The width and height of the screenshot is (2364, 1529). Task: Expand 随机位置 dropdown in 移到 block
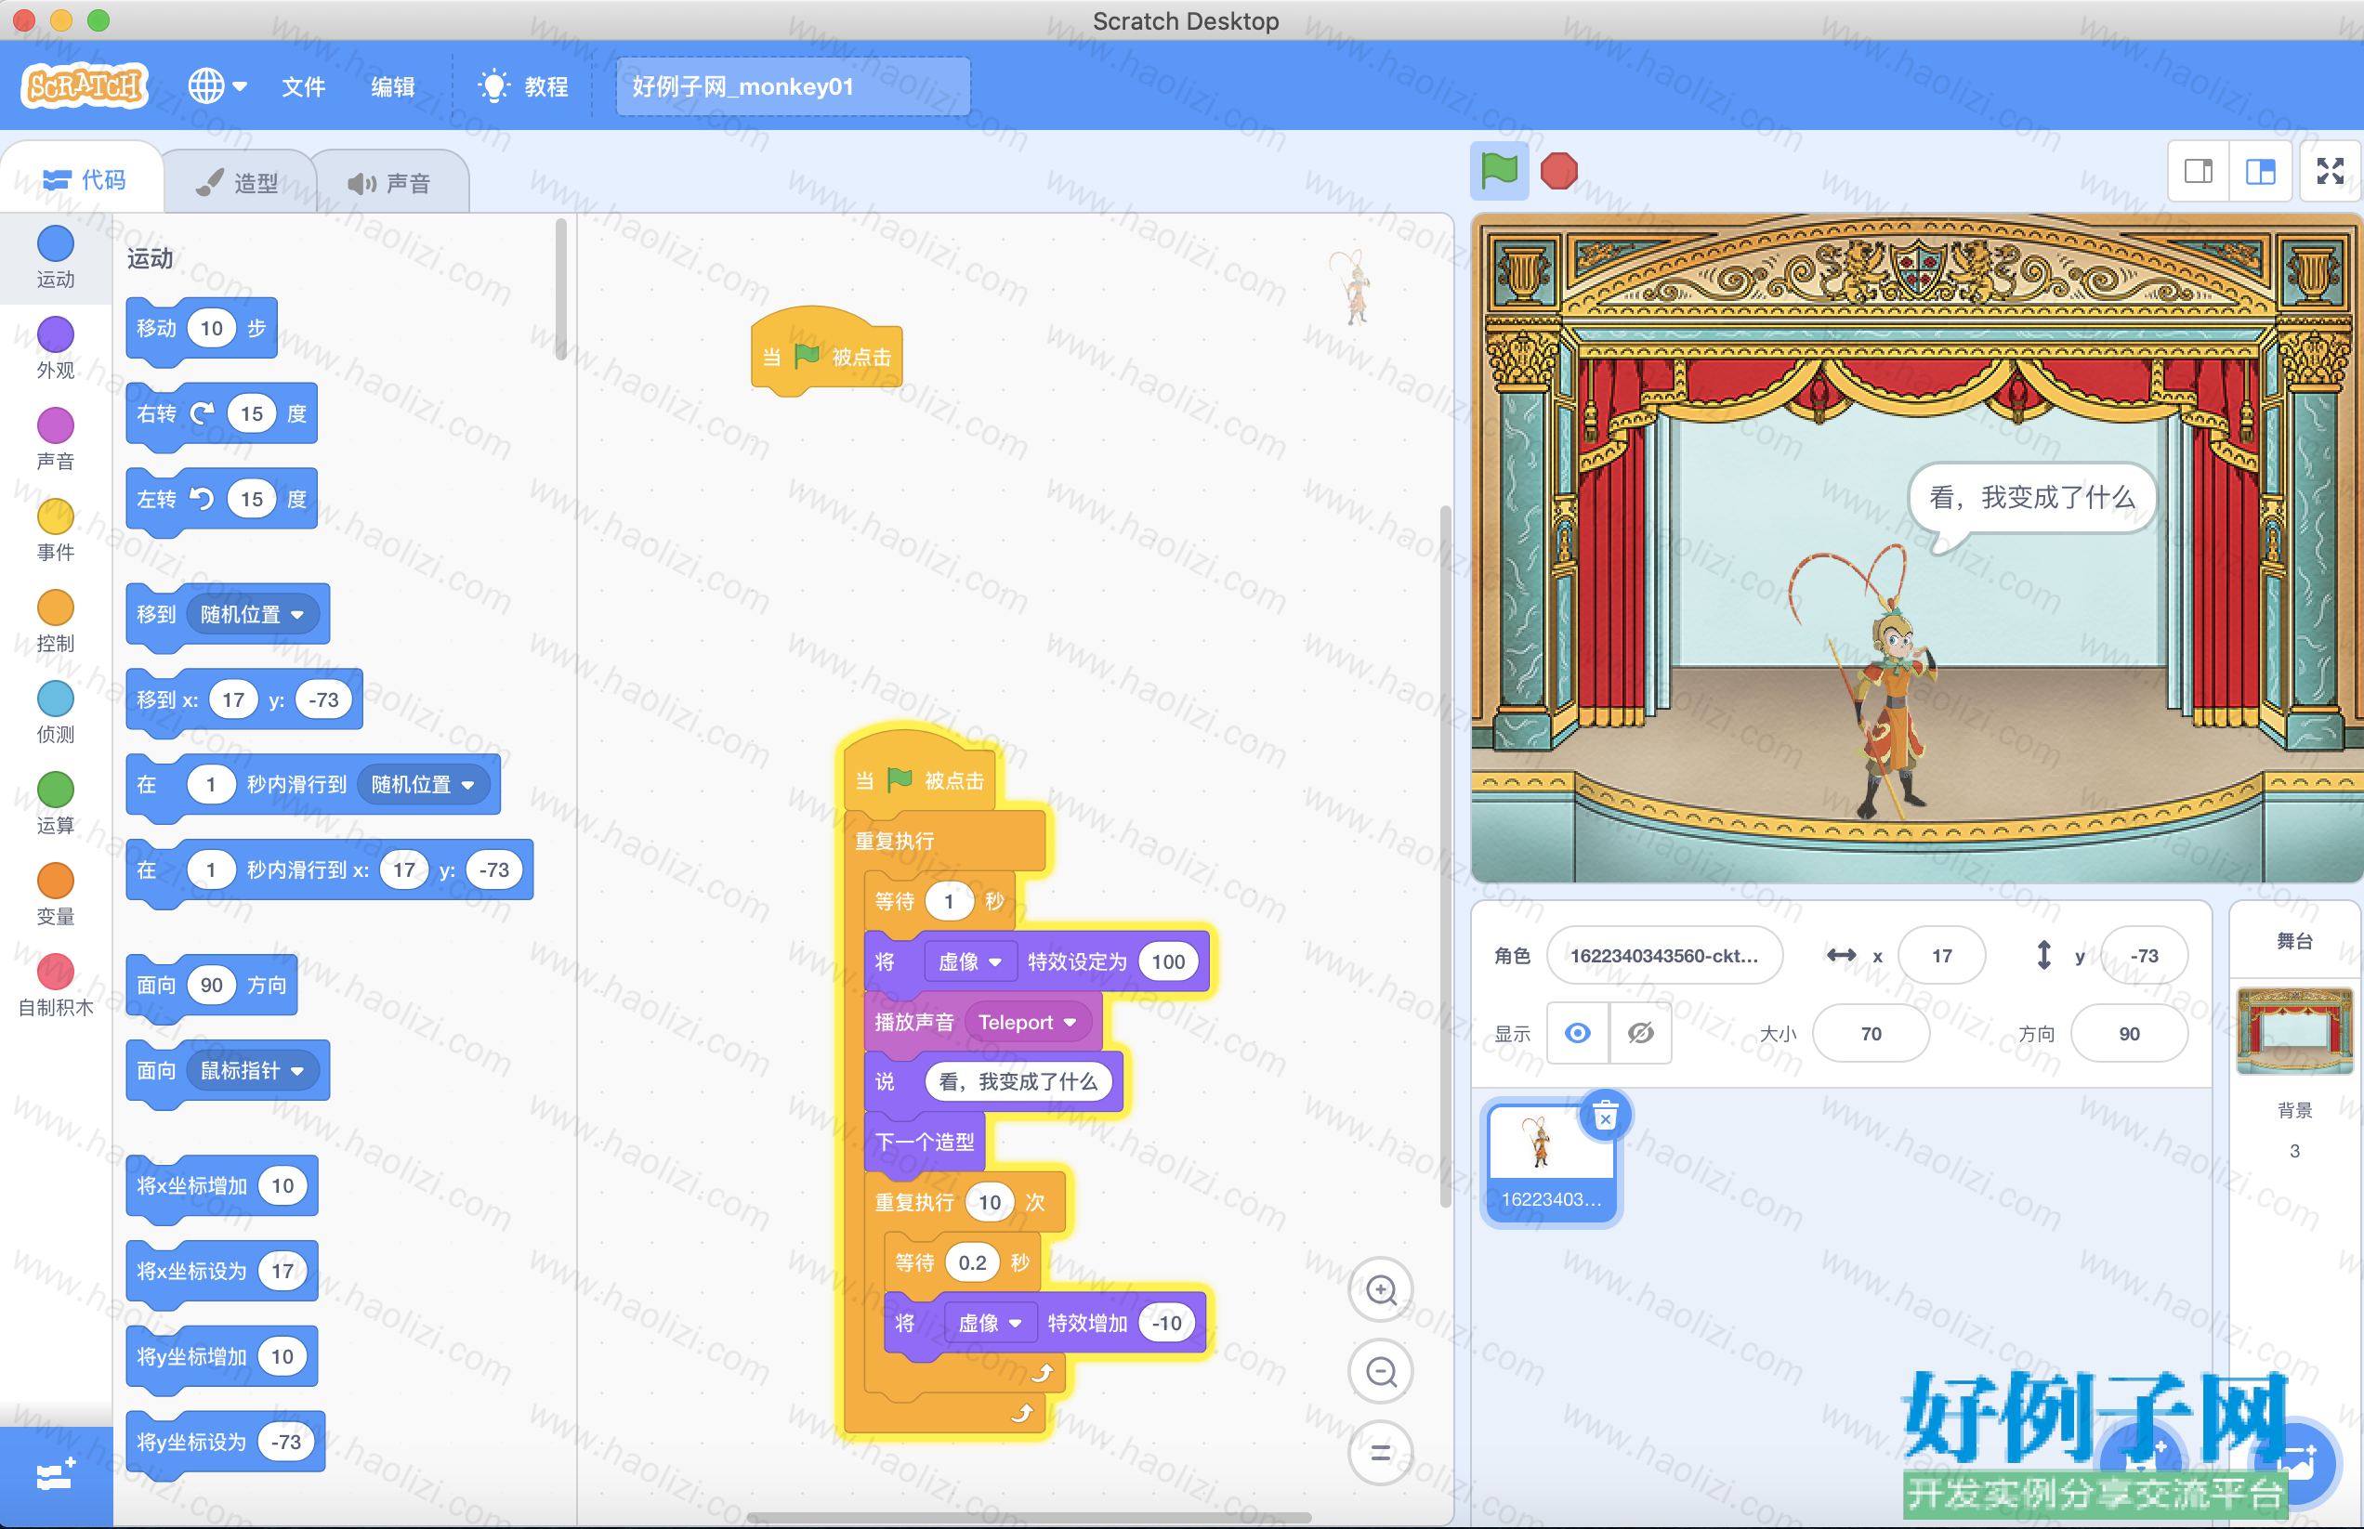pos(253,615)
